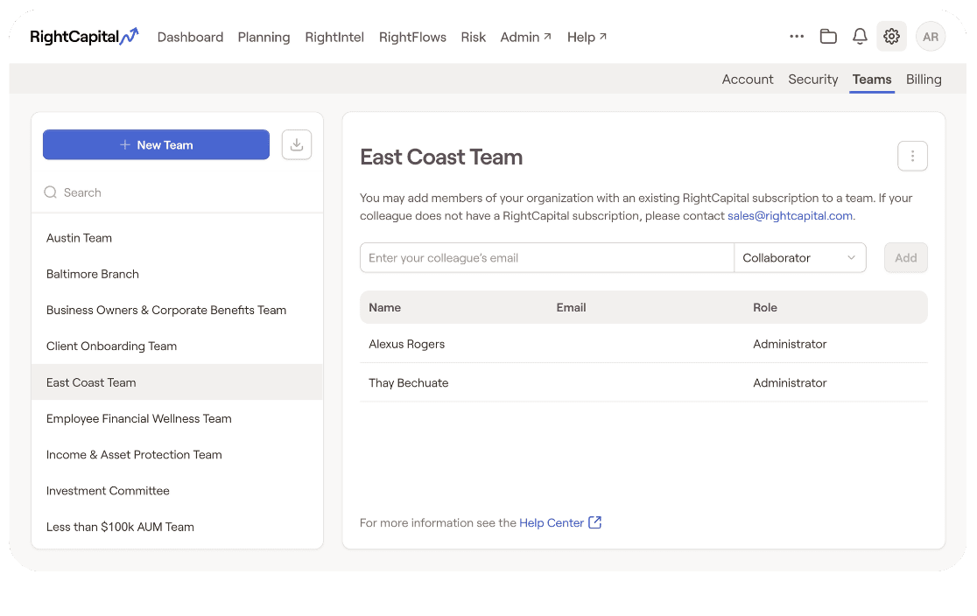Open the Help Center link
The width and height of the screenshot is (977, 616).
point(552,522)
